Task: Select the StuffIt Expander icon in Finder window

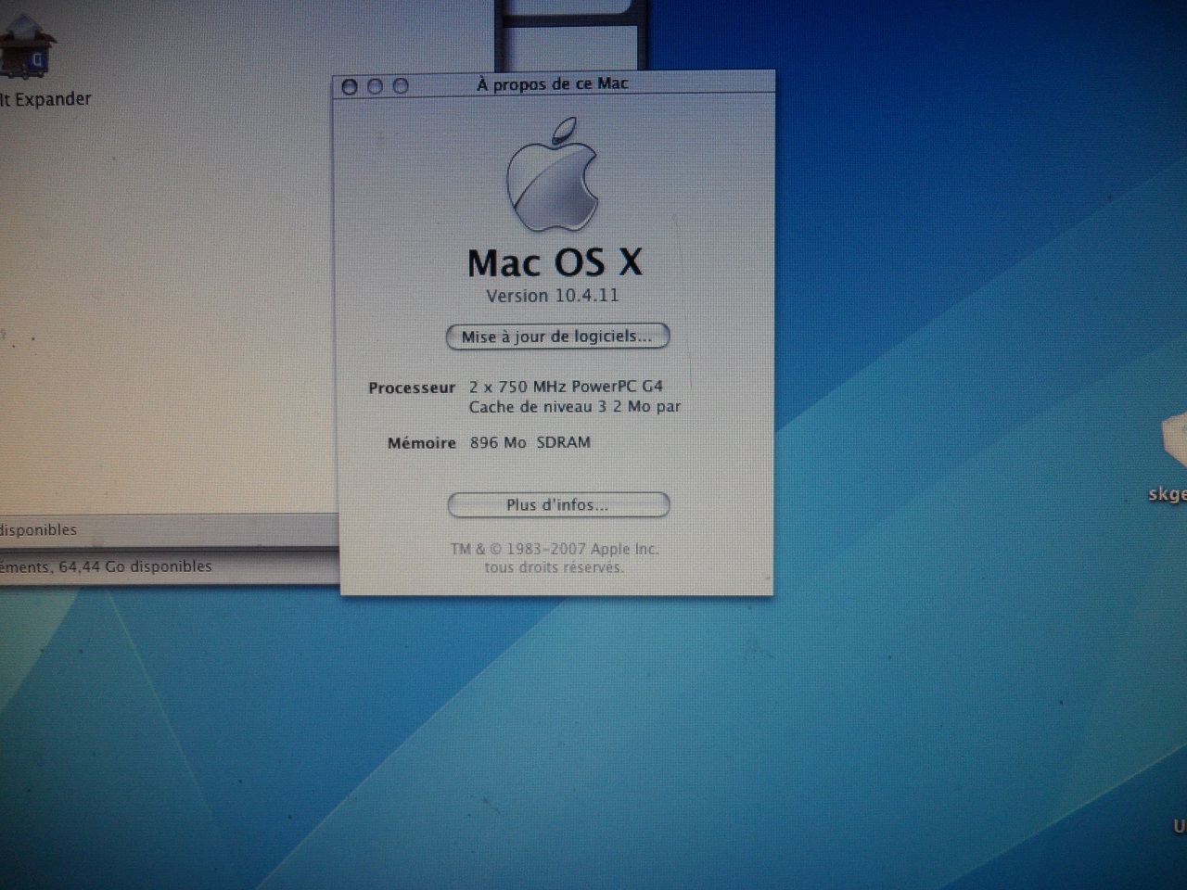Action: tap(28, 46)
